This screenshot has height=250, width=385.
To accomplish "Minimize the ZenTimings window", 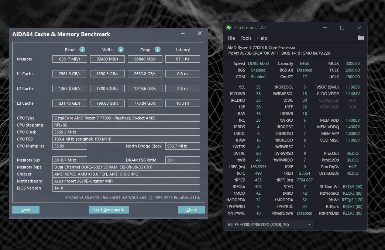I will (325, 28).
